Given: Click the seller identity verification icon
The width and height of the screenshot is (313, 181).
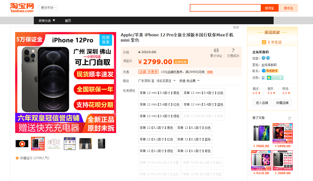Looking at the screenshot, I should click(264, 78).
